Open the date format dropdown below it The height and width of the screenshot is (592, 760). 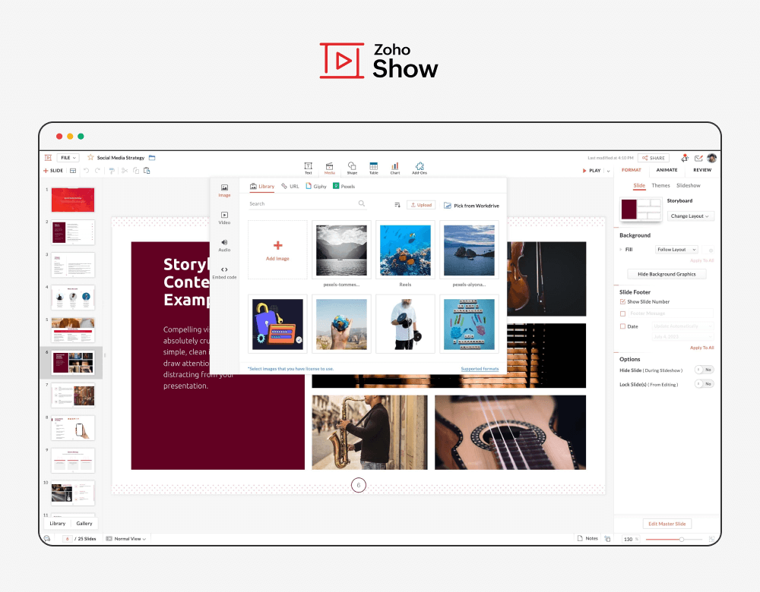coord(682,336)
